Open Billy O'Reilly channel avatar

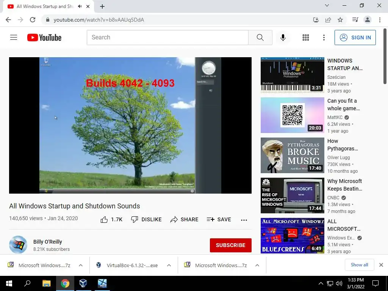[18, 245]
